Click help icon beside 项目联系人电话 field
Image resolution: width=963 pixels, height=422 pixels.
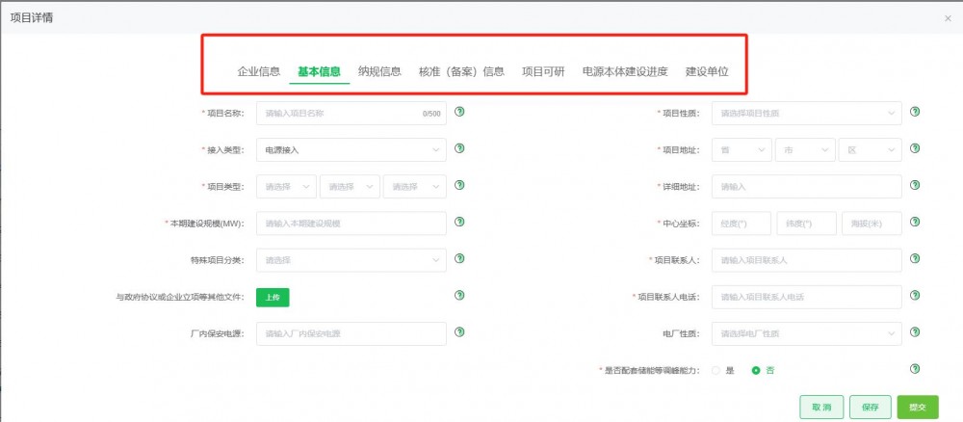[x=915, y=296]
